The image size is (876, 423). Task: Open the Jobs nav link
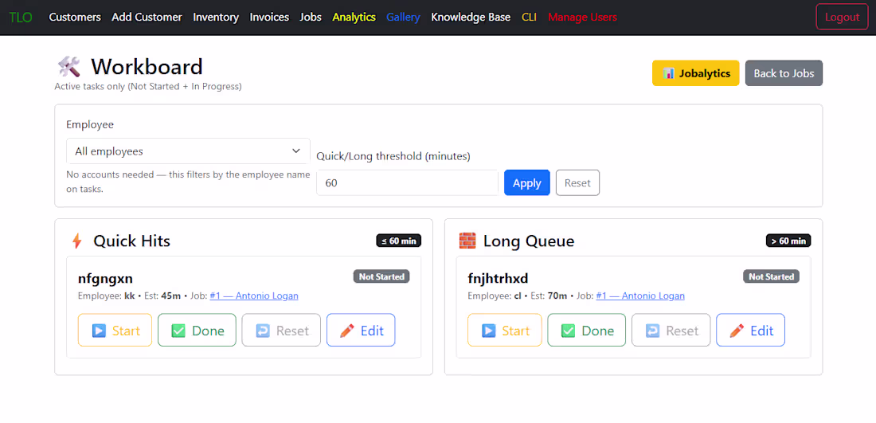pos(311,18)
